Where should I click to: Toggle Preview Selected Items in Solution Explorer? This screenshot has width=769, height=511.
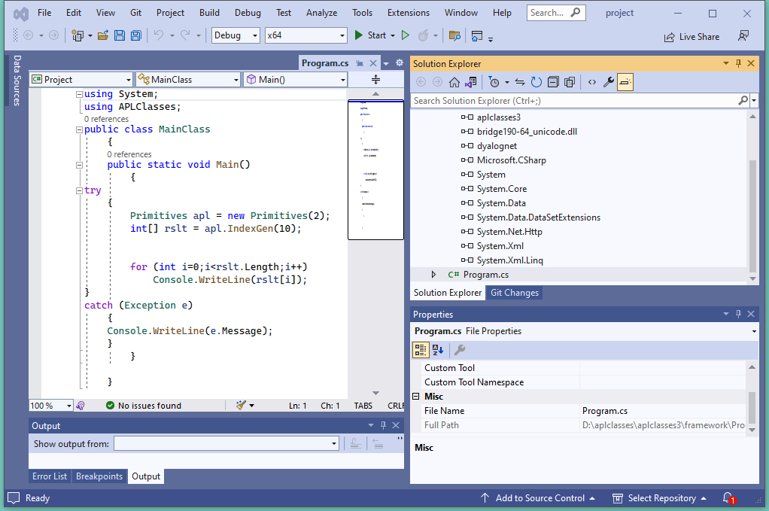tap(625, 82)
